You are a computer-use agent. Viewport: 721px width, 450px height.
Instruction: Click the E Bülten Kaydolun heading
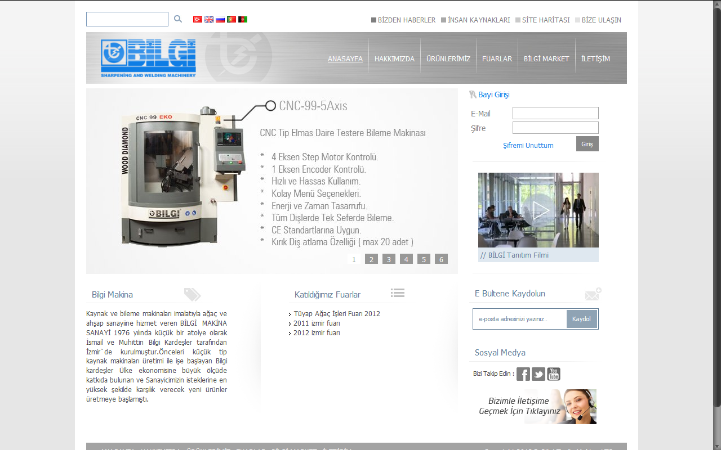pos(510,294)
